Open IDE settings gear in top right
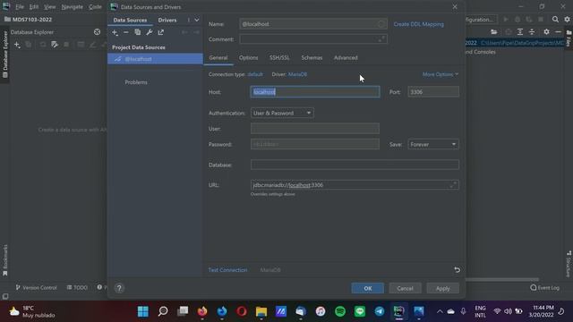 pos(567,20)
